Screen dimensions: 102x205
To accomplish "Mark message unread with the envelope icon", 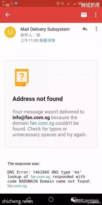I will 84,15.
